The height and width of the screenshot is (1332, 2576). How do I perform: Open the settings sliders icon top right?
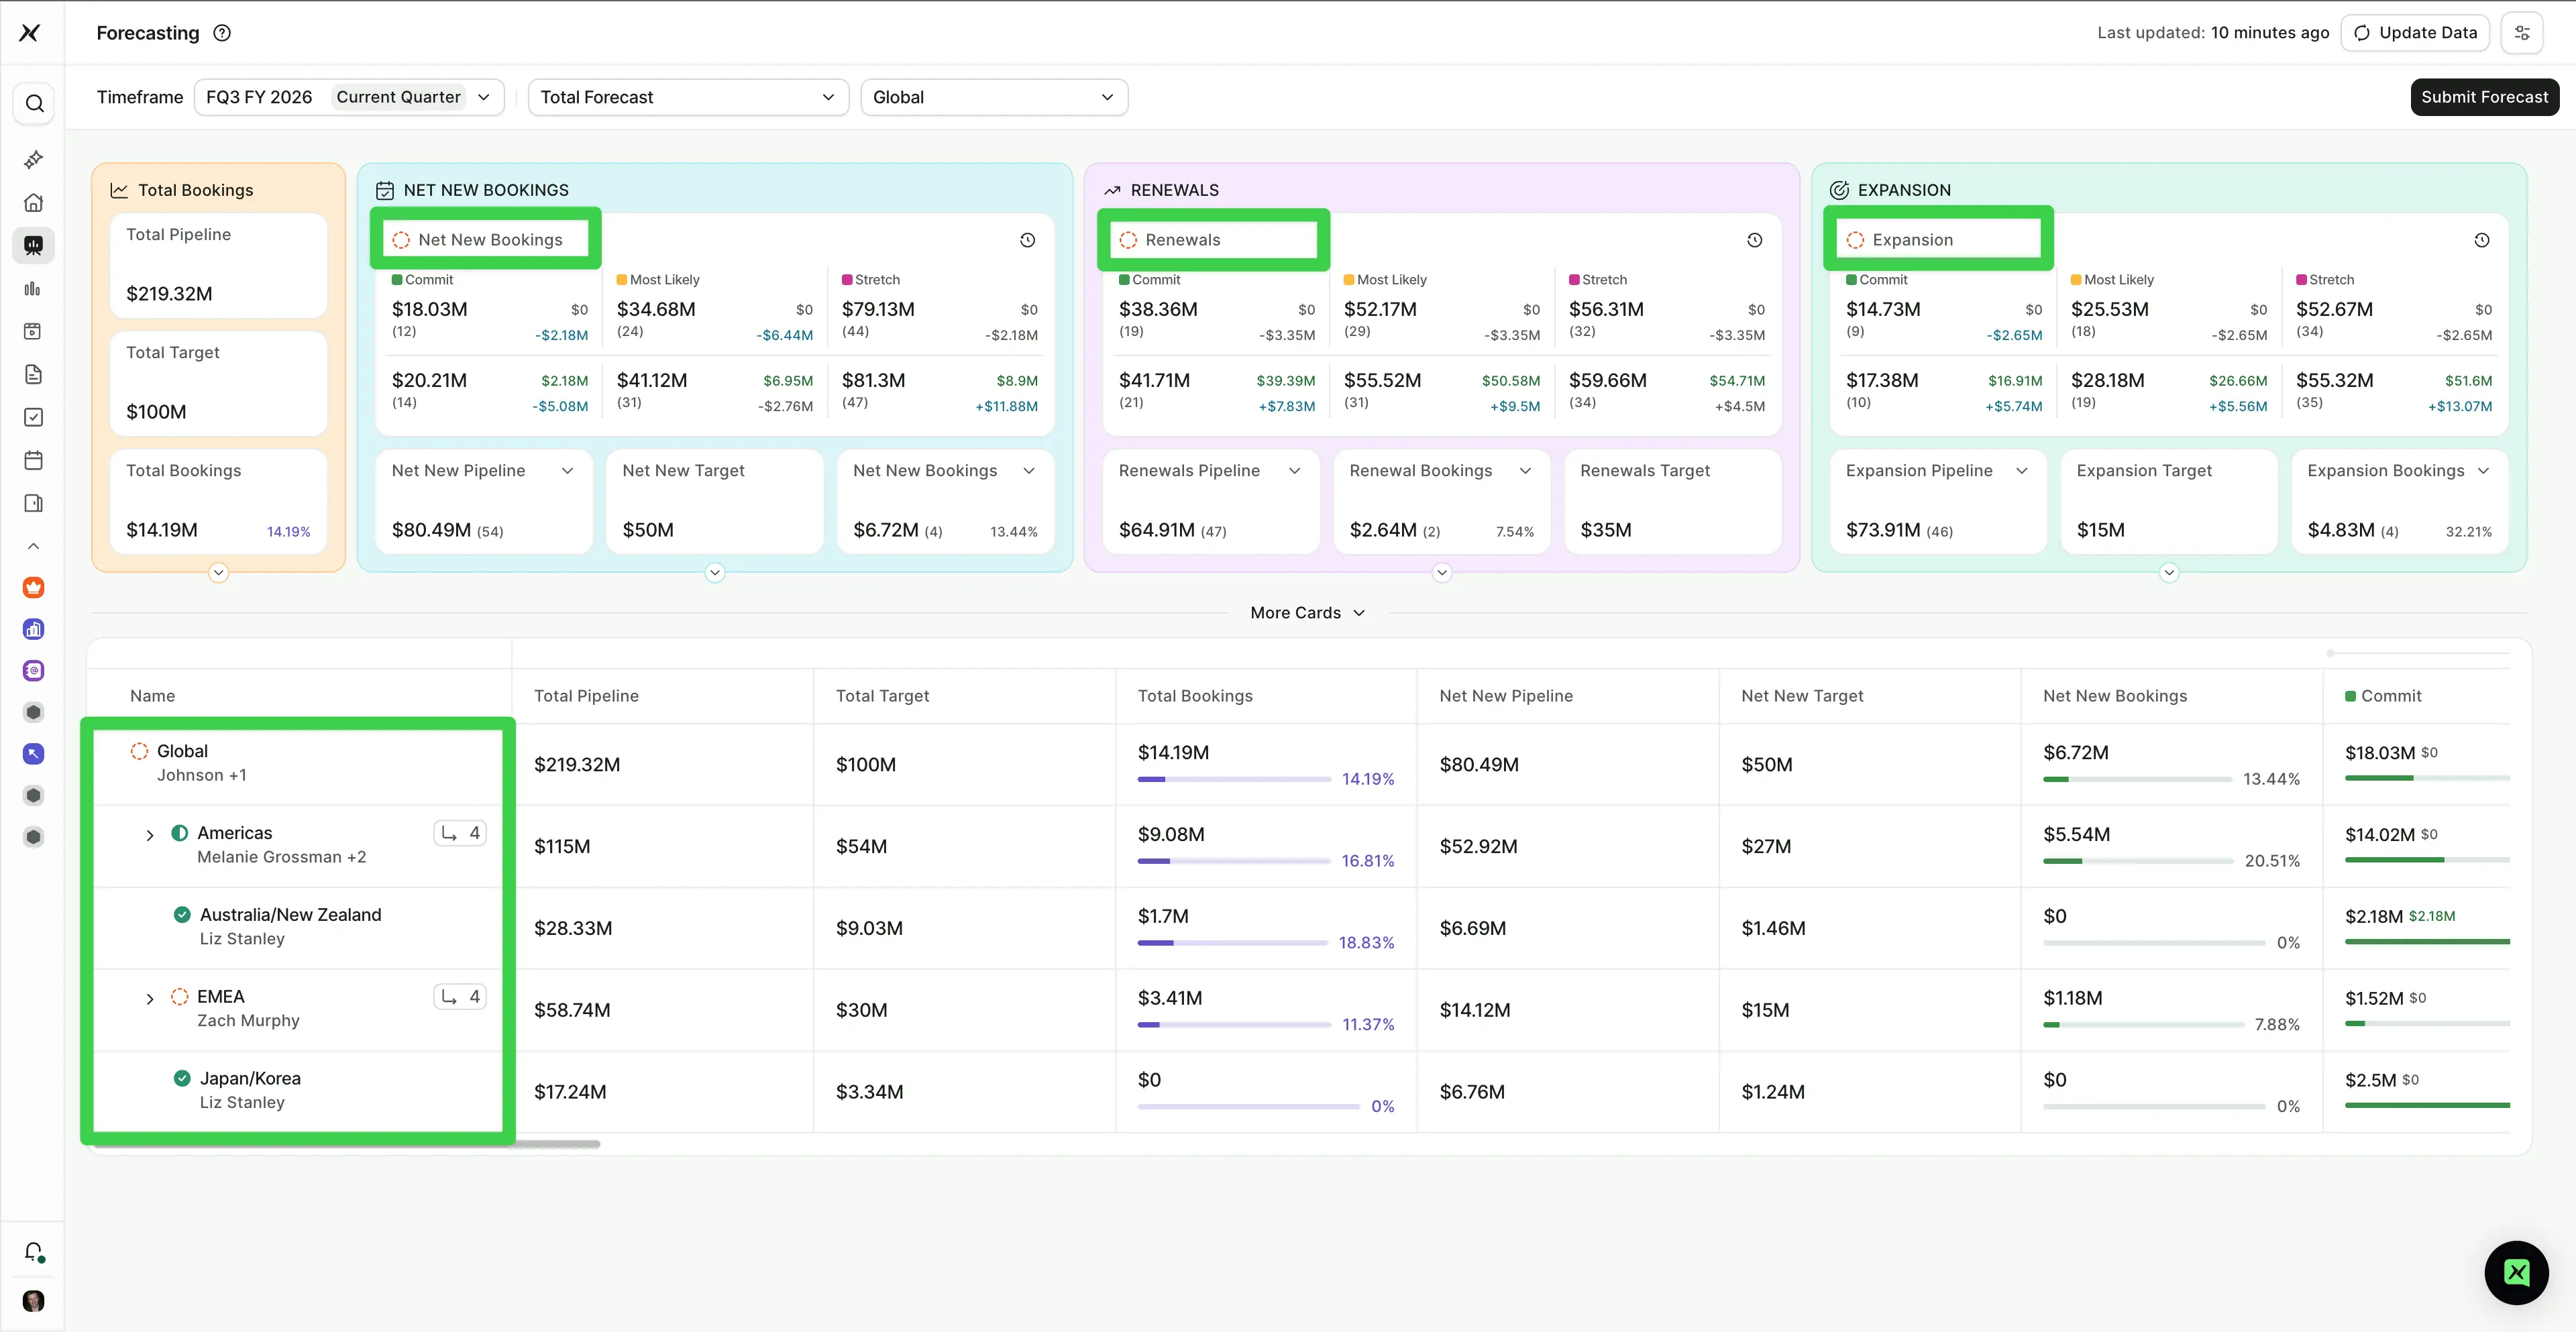2522,33
